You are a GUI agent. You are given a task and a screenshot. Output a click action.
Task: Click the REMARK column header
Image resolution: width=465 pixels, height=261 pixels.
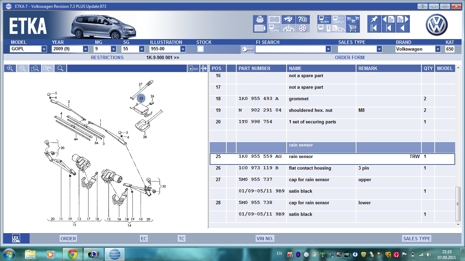point(388,68)
